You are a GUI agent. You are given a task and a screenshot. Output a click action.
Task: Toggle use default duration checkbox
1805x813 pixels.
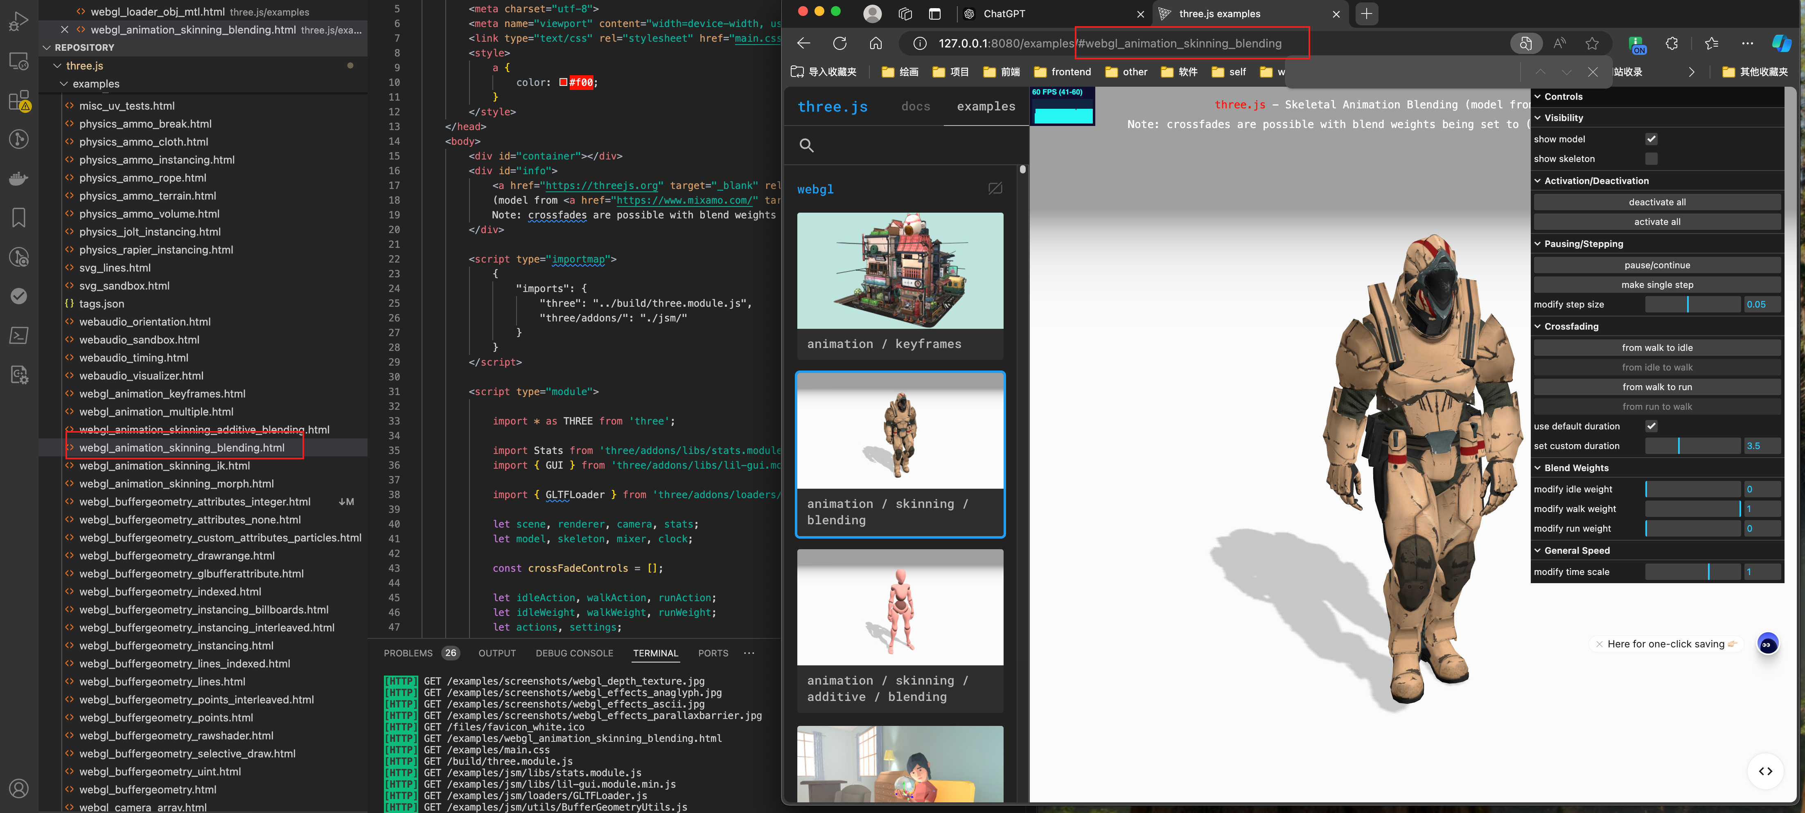pyautogui.click(x=1652, y=427)
